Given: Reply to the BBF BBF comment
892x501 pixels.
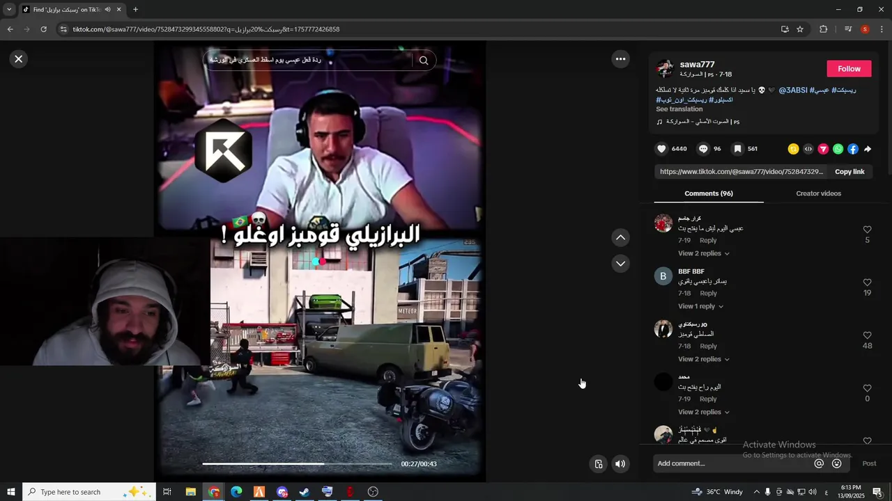Looking at the screenshot, I should (x=708, y=294).
